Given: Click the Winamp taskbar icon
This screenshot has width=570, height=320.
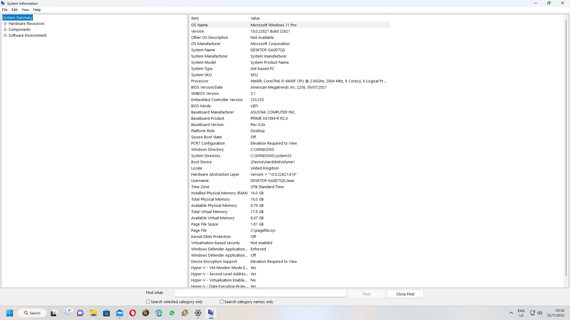Looking at the screenshot, I should click(x=185, y=313).
